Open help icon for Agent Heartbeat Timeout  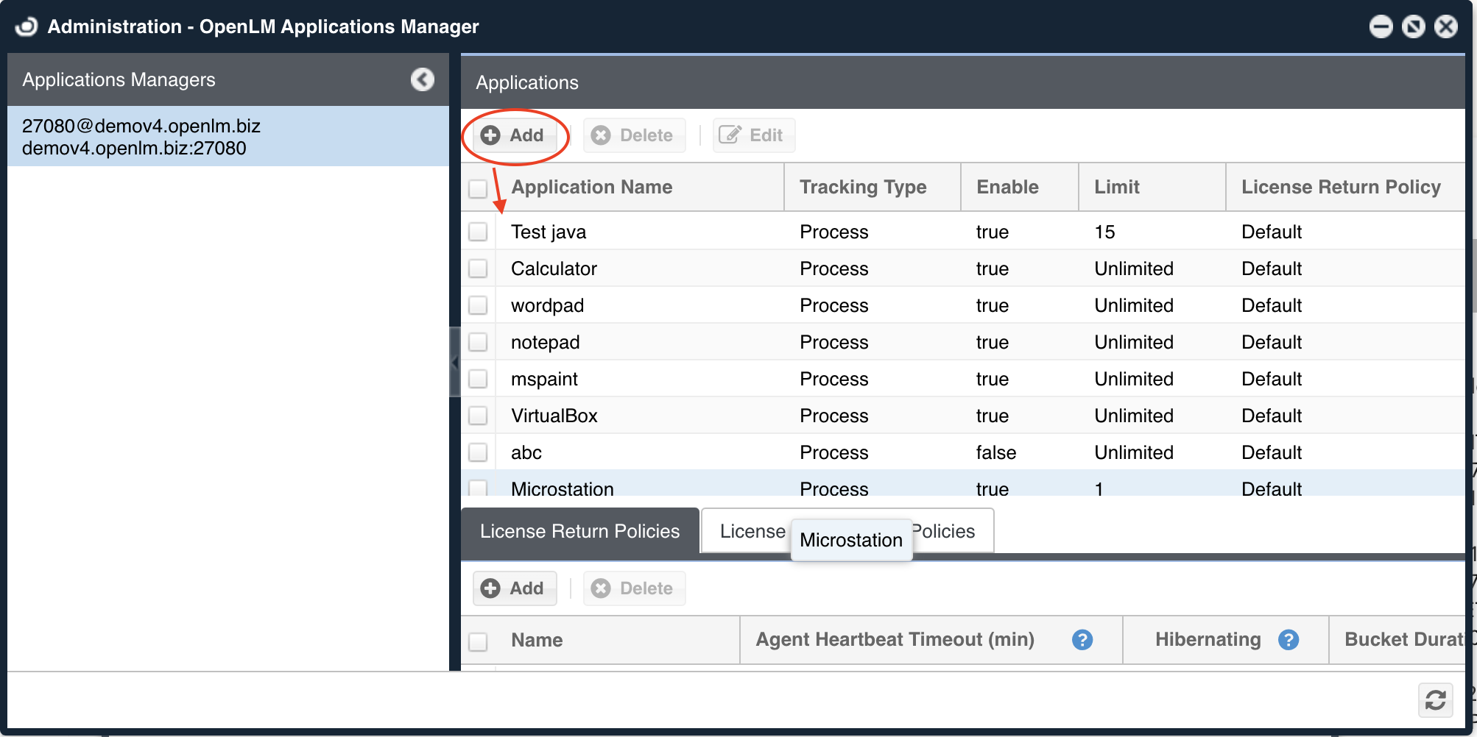(x=1082, y=640)
